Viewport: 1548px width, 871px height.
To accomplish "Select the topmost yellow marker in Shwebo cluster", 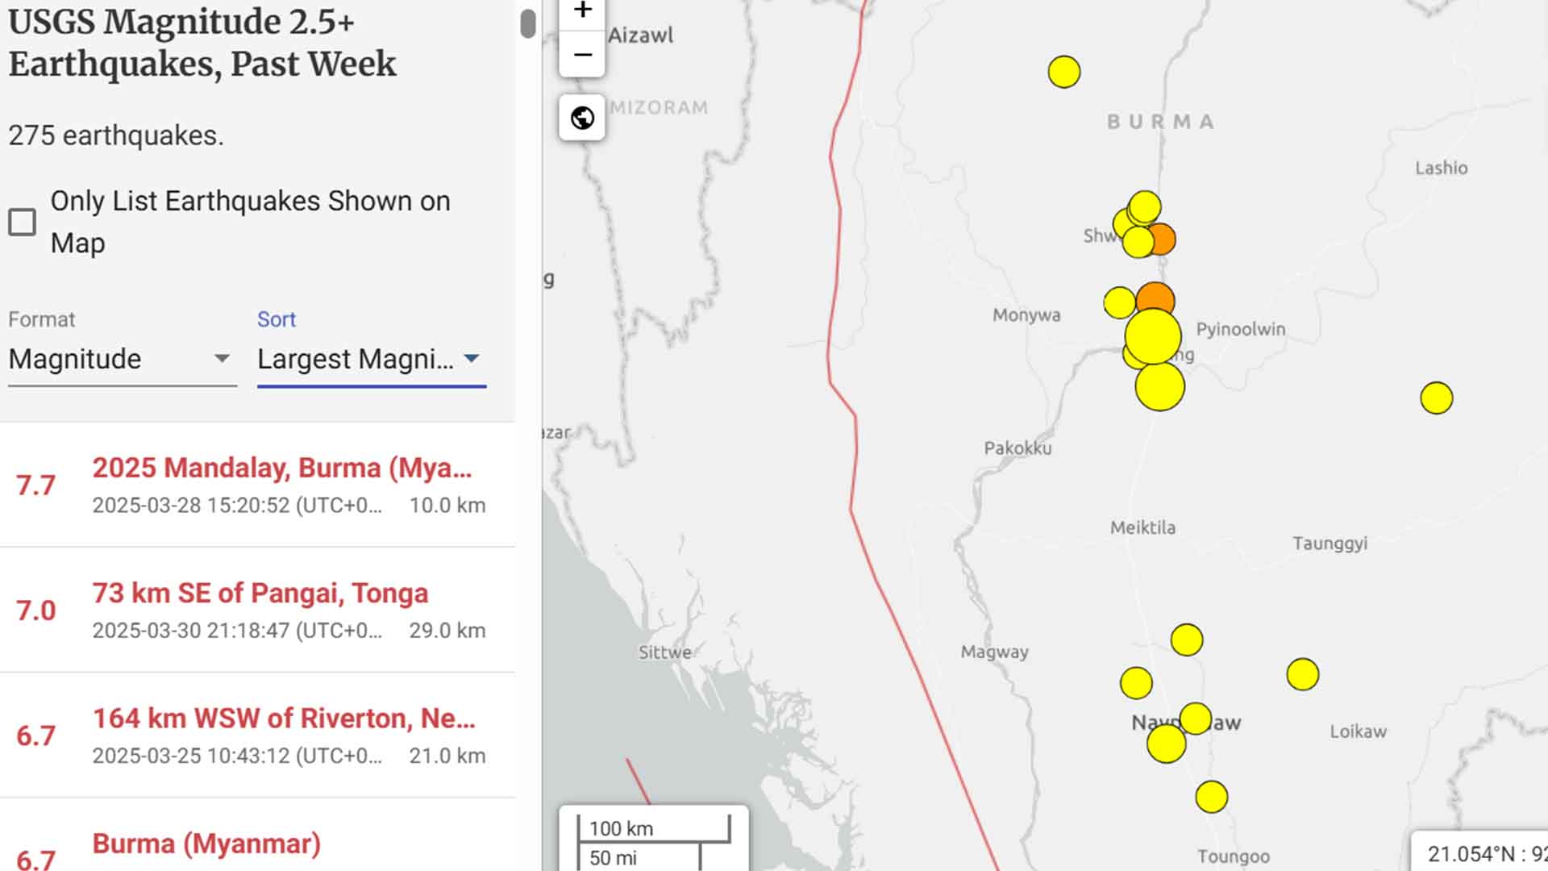I will pos(1145,207).
